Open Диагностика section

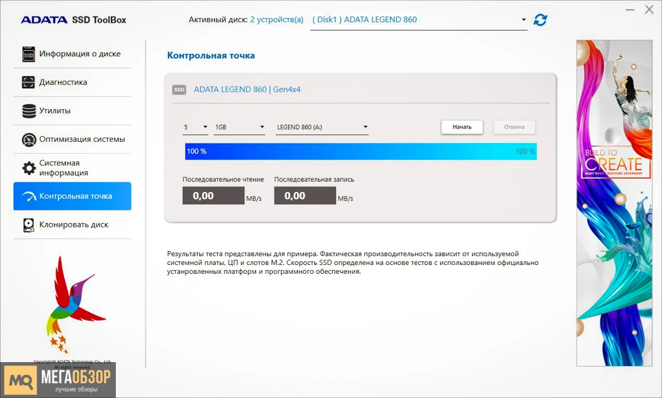(72, 82)
